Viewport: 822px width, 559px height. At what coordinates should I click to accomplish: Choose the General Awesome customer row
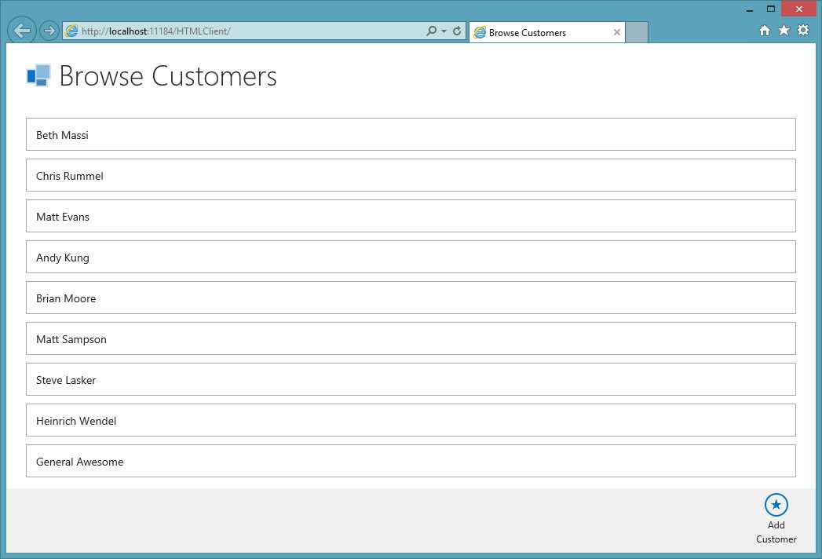[411, 461]
